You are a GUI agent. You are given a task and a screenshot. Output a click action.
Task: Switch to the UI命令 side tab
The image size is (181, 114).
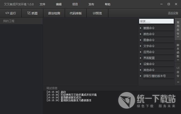click(178, 74)
